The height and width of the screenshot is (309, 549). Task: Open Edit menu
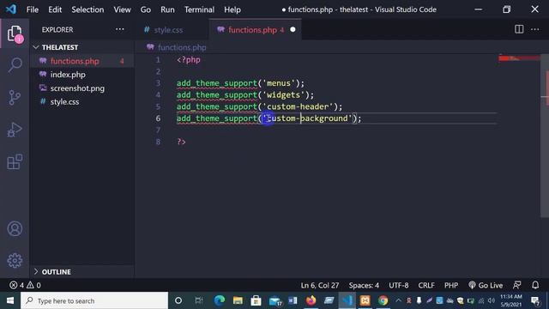(x=55, y=9)
